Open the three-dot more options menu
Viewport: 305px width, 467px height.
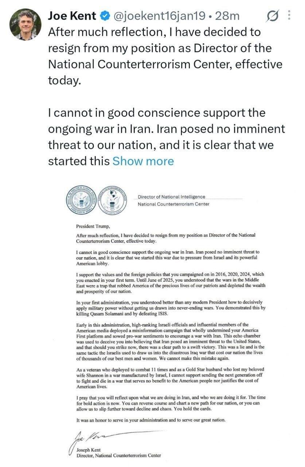coord(289,15)
